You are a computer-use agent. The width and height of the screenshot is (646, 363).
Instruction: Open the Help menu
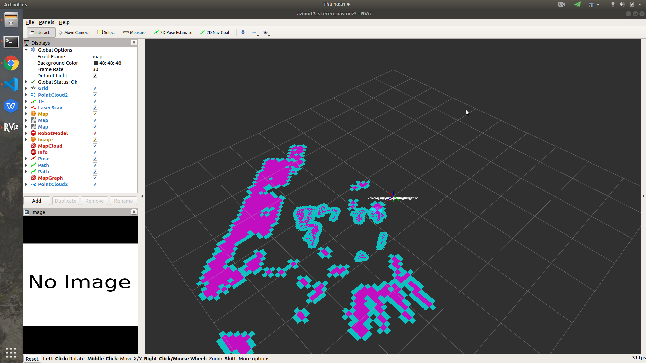(64, 22)
